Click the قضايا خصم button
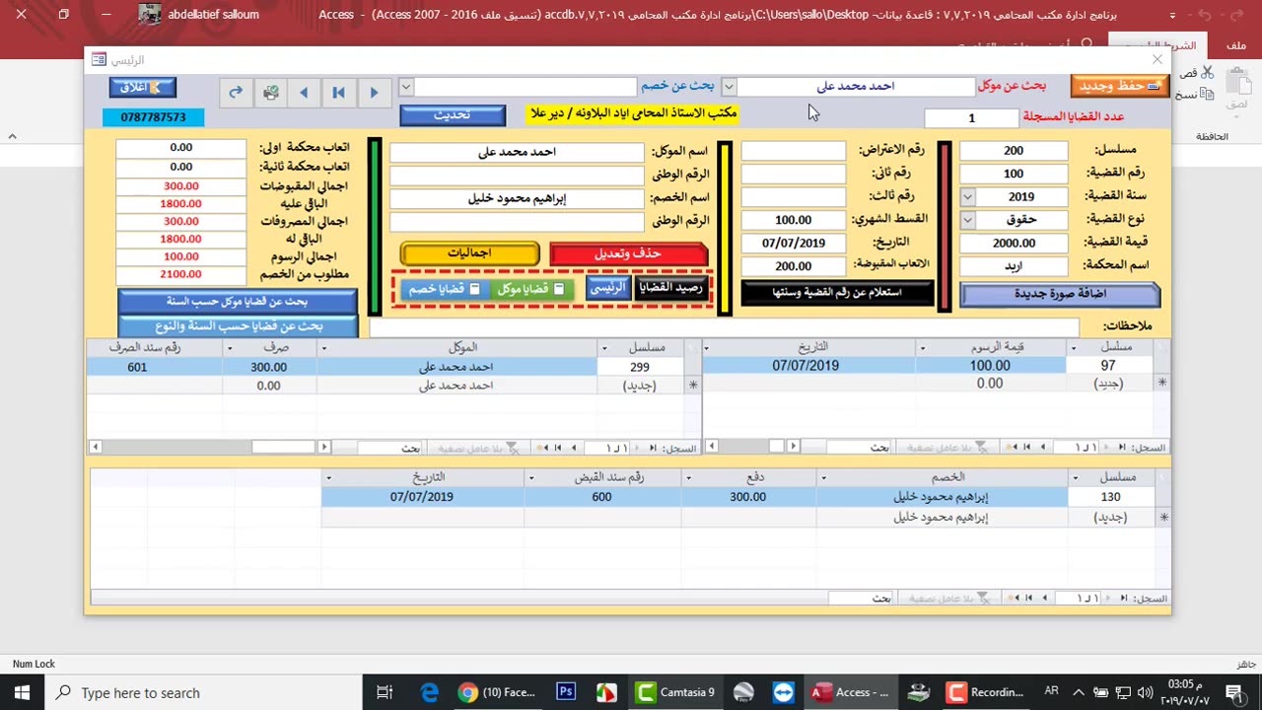Image resolution: width=1262 pixels, height=710 pixels. [x=444, y=289]
